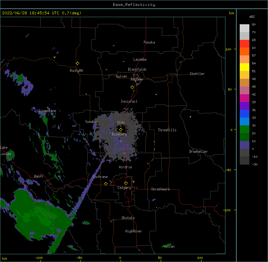This screenshot has width=268, height=262.
Task: Select the 45 dBZ pink color swatch
Action: pyautogui.click(x=244, y=91)
